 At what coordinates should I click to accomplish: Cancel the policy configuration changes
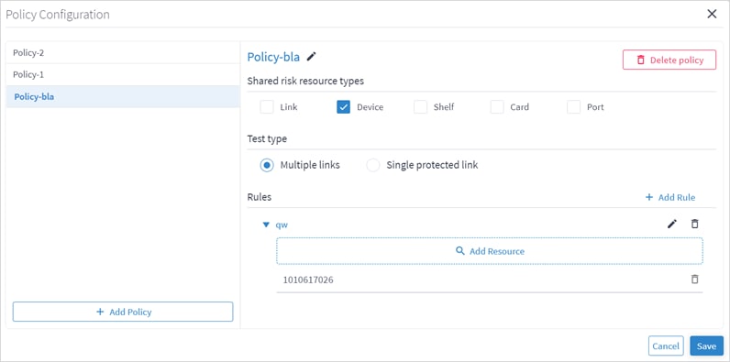666,346
